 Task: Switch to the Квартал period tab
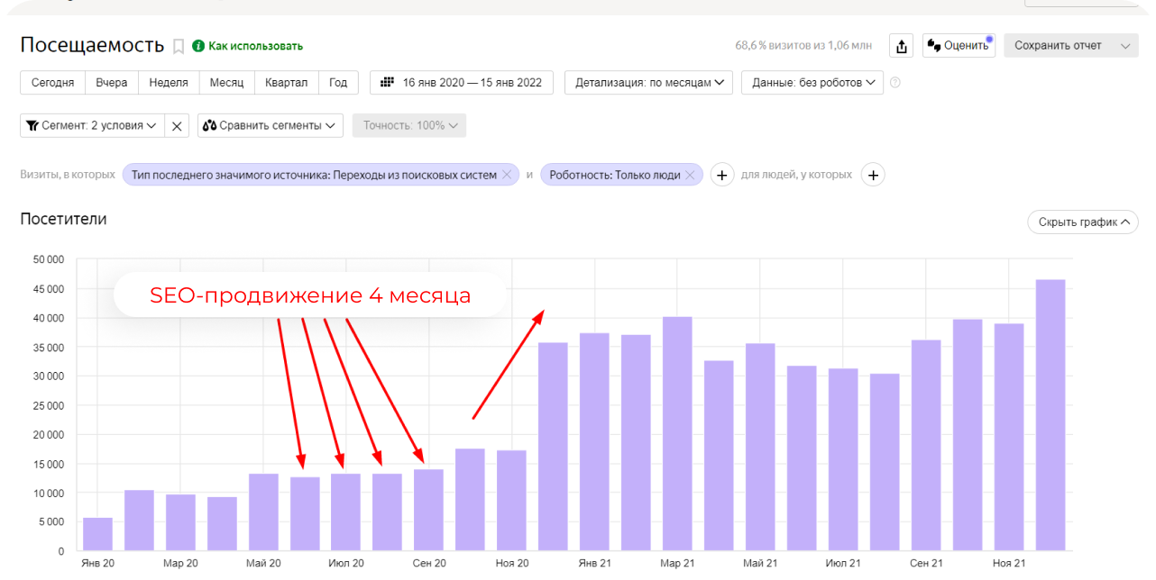287,82
